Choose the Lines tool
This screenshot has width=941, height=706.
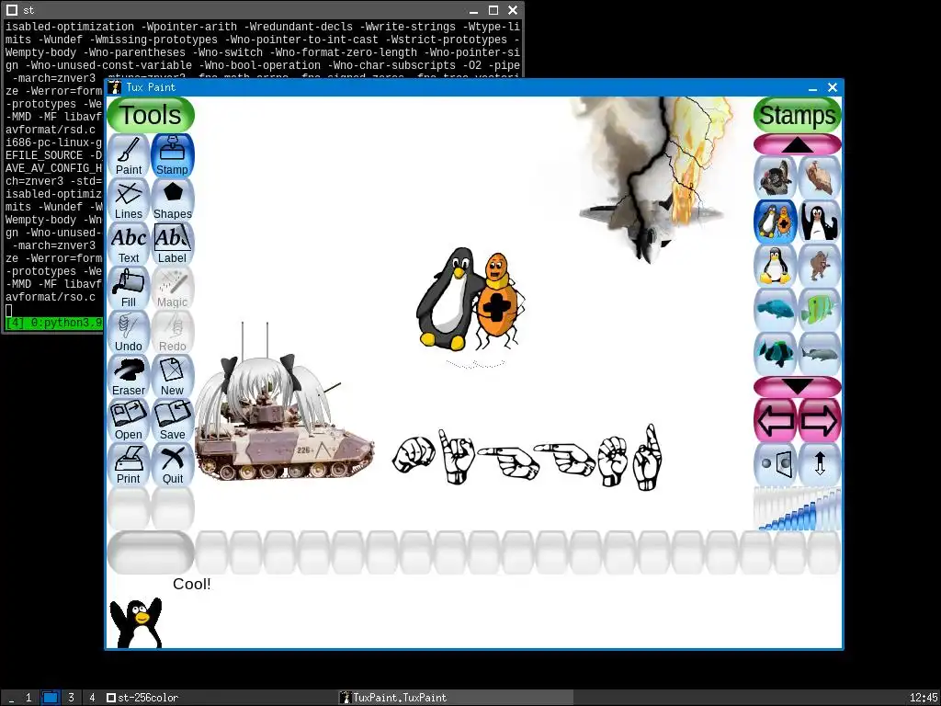tap(129, 199)
